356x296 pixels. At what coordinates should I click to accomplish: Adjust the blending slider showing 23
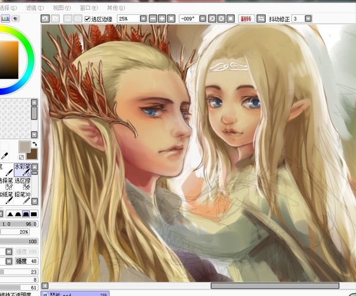click(x=19, y=272)
